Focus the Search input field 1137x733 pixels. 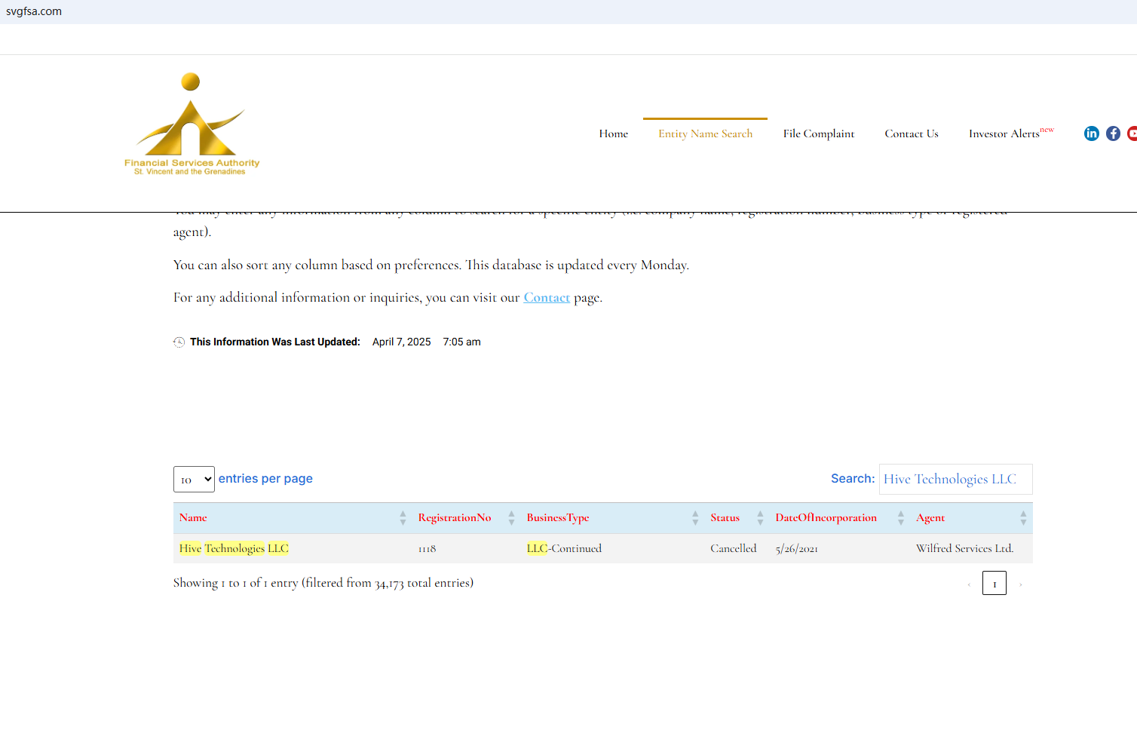(x=955, y=480)
